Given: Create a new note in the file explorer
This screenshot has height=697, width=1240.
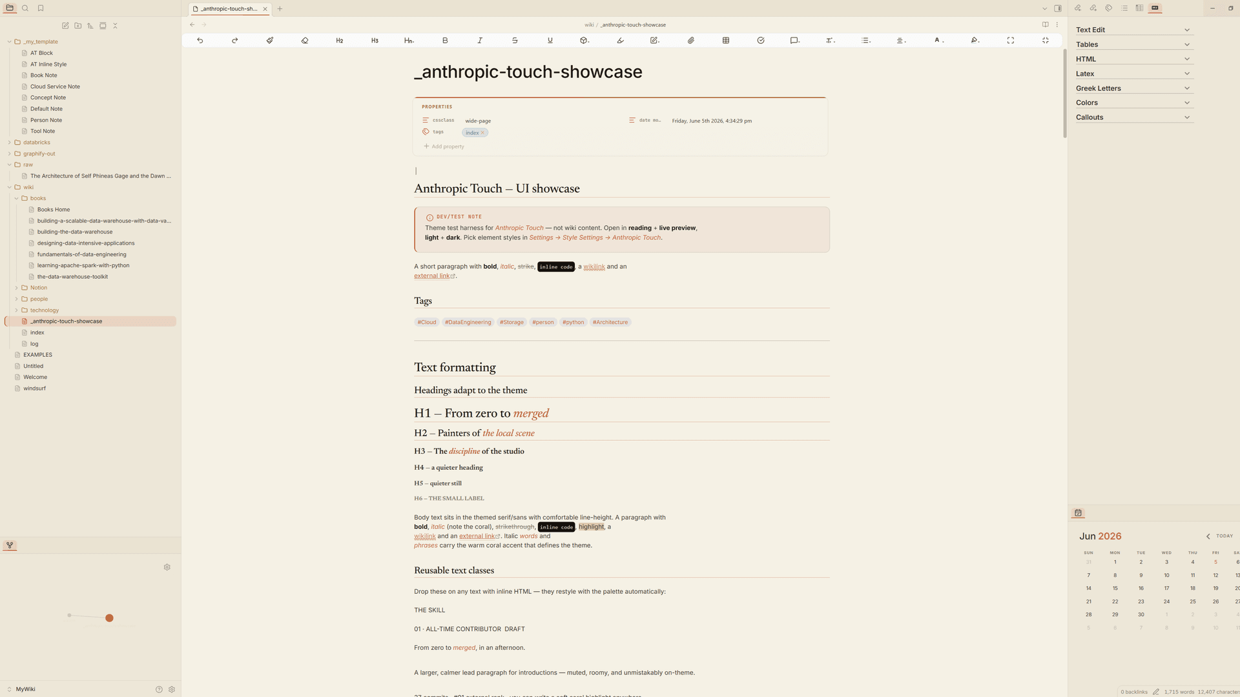Looking at the screenshot, I should (65, 26).
